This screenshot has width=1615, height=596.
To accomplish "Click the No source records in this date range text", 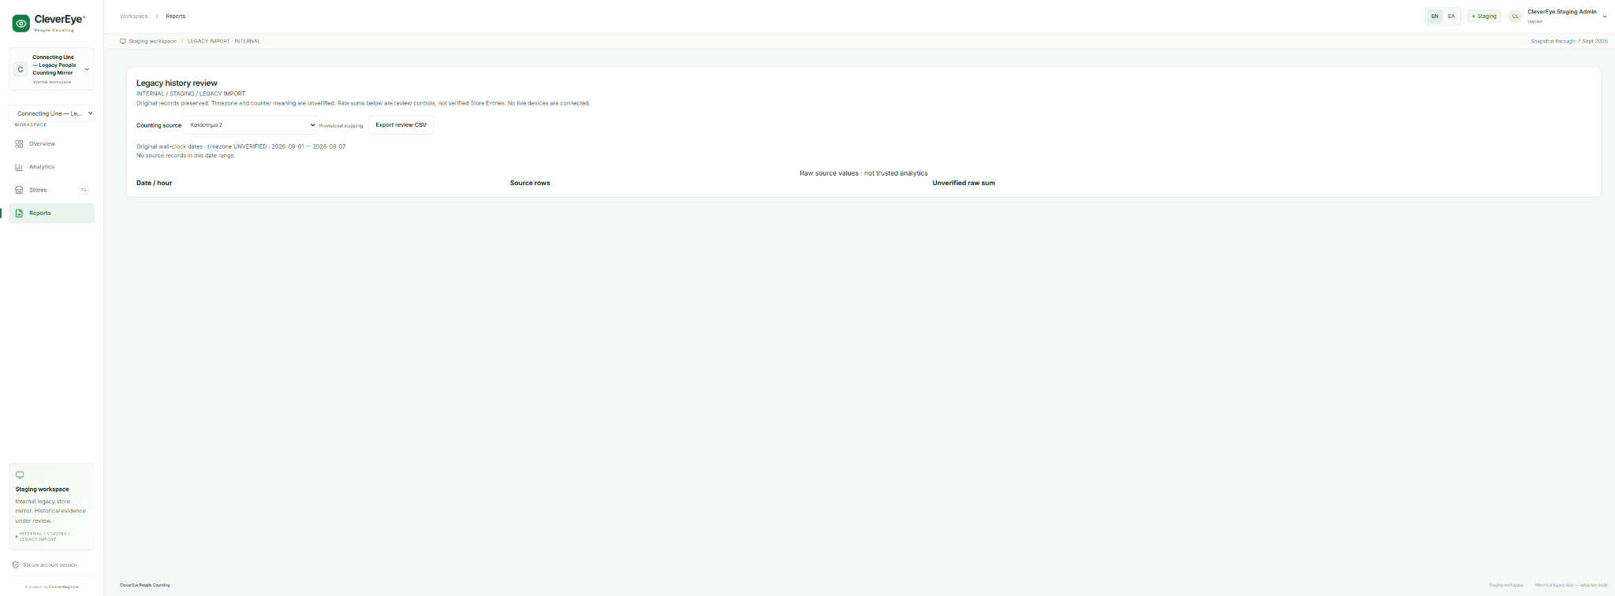I will [186, 155].
